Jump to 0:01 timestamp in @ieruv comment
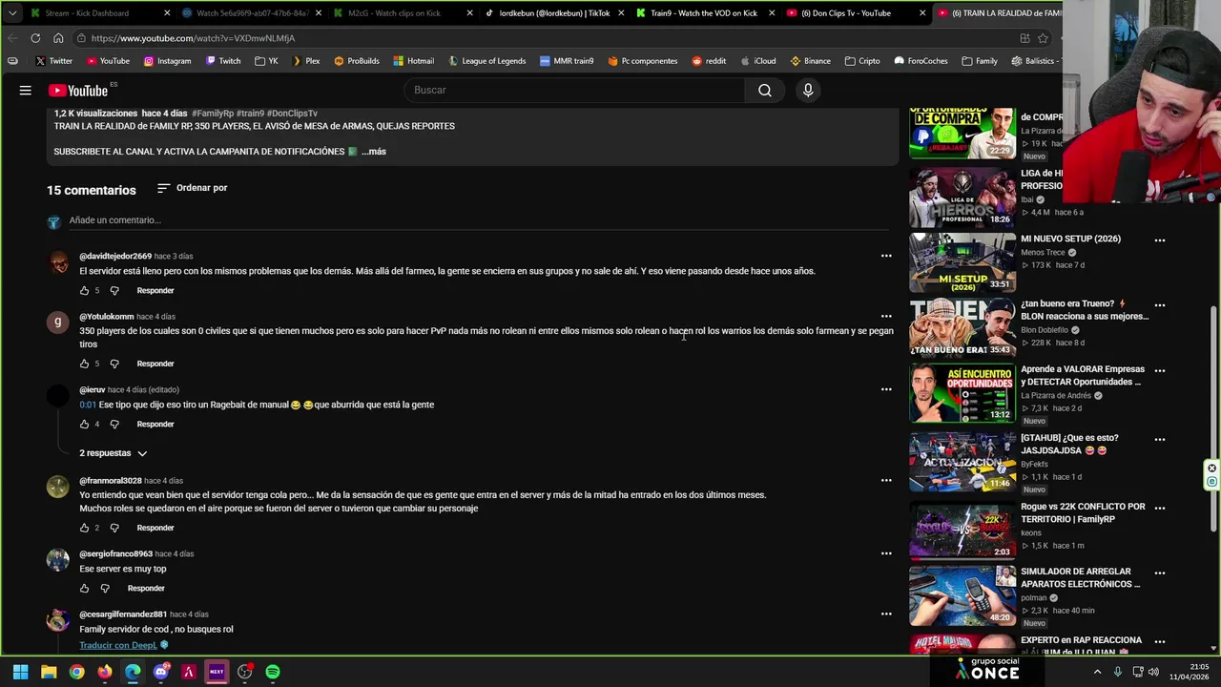The width and height of the screenshot is (1221, 687). click(88, 405)
